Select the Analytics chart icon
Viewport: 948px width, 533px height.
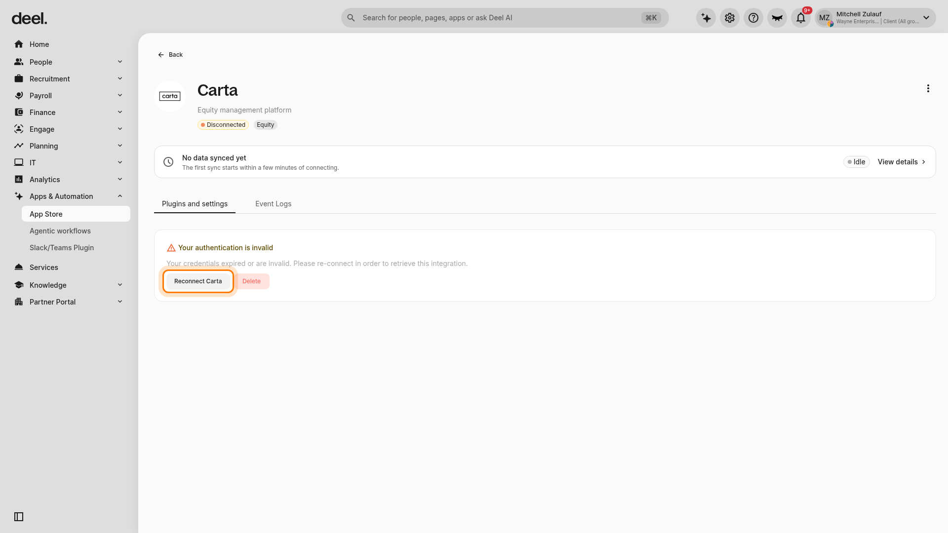(x=19, y=180)
